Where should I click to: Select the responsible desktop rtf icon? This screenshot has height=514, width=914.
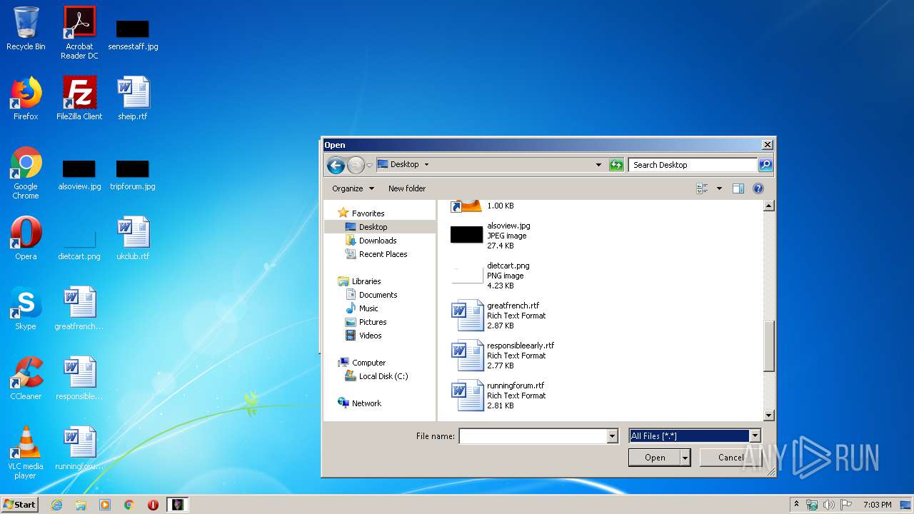tap(79, 378)
